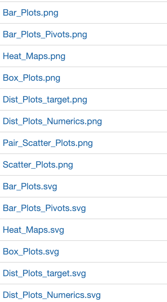Select the Scatter_Plots.png link
Screen dimensions: 167x302
38,165
